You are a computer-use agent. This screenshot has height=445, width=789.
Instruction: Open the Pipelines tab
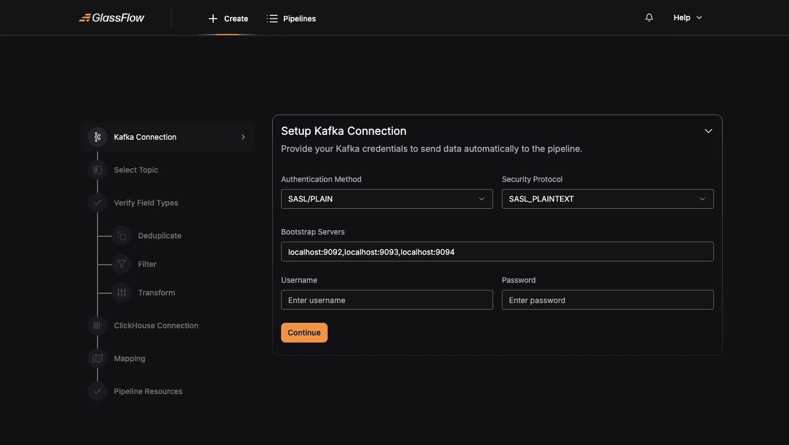(291, 19)
